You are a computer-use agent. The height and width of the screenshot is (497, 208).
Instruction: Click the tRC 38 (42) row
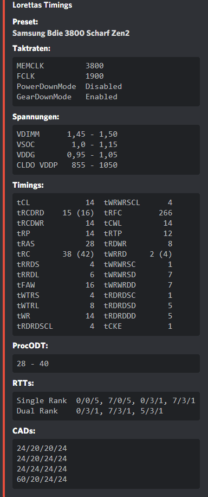tap(55, 254)
